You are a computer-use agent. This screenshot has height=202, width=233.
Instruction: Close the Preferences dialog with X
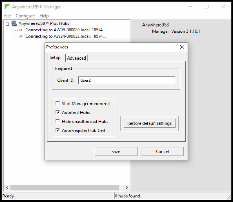coord(182,47)
